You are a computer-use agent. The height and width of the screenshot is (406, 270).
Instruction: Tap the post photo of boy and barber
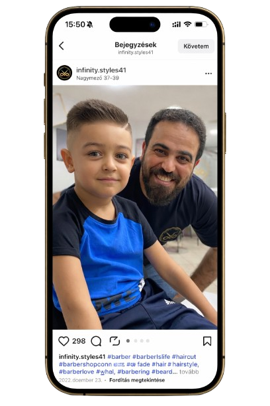[x=135, y=208]
